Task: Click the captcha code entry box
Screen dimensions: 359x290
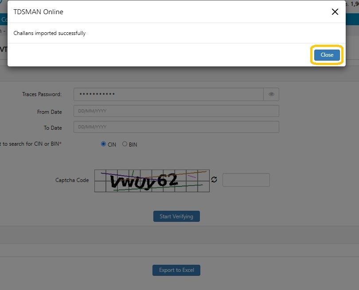Action: click(246, 180)
